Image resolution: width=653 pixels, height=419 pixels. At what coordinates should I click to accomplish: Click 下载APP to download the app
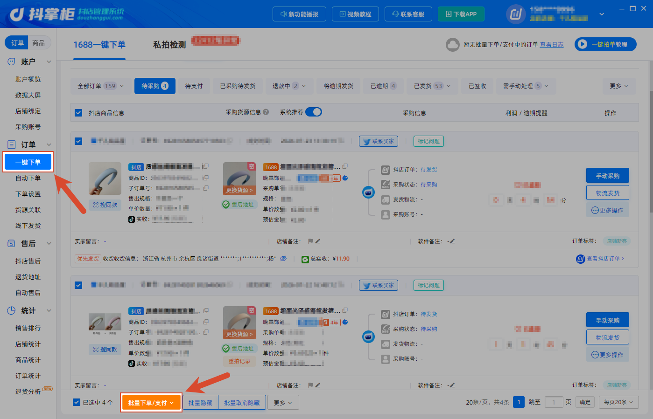461,14
